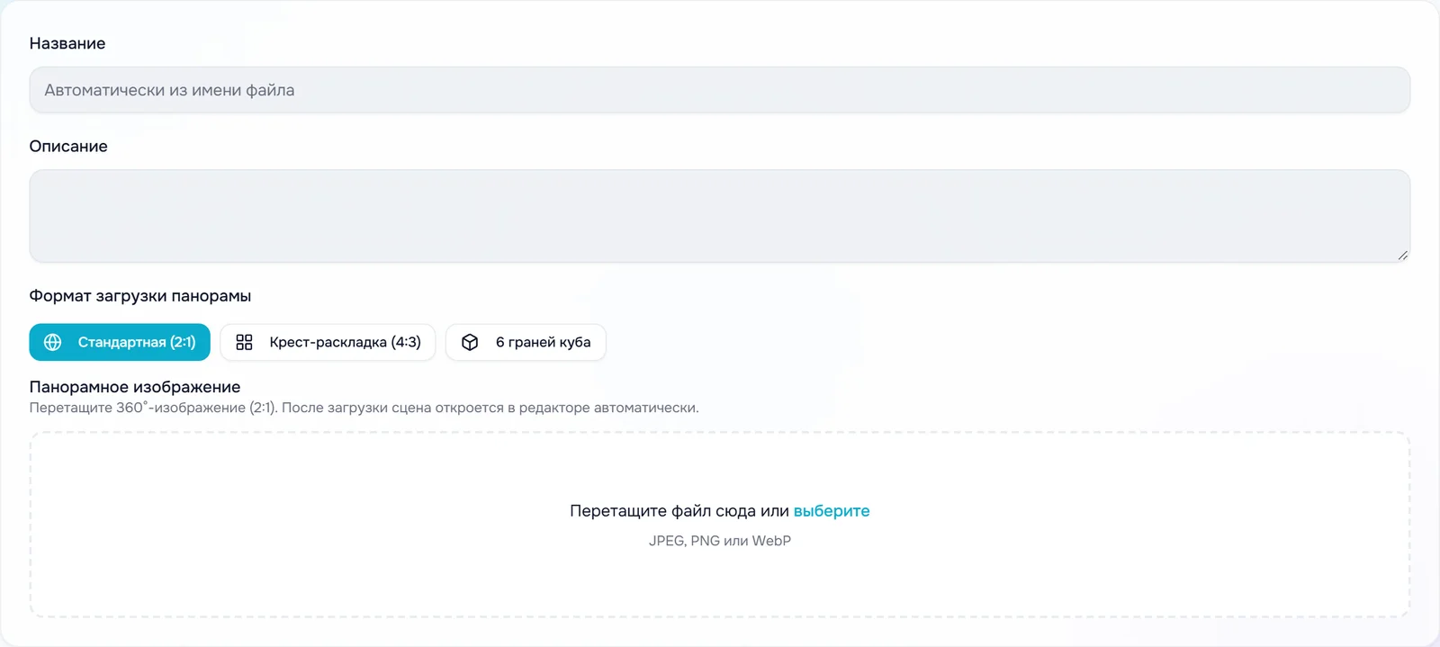Click the Описание label
1440x647 pixels.
tap(68, 146)
